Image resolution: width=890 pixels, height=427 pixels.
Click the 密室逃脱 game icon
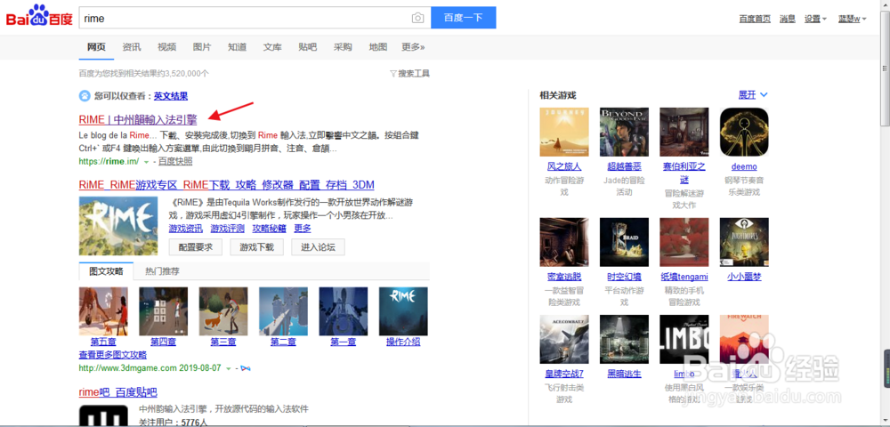(x=564, y=242)
